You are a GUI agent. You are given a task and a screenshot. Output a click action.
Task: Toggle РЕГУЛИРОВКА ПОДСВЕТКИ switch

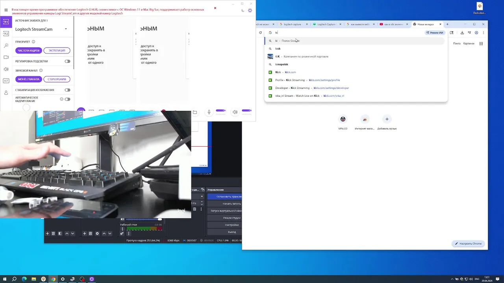coord(67,61)
